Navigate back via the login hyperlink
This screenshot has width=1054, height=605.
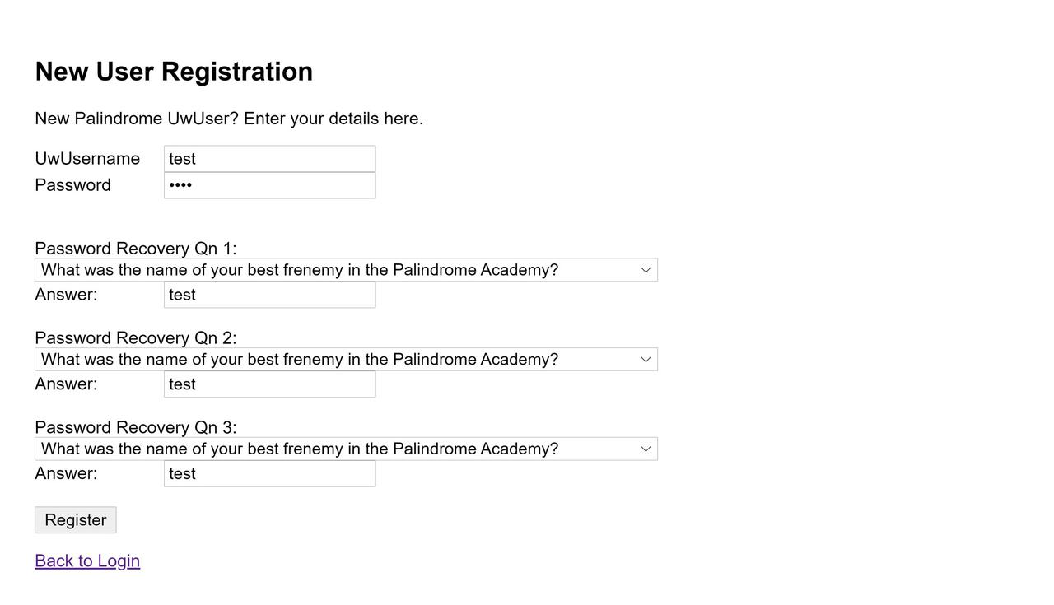[86, 561]
